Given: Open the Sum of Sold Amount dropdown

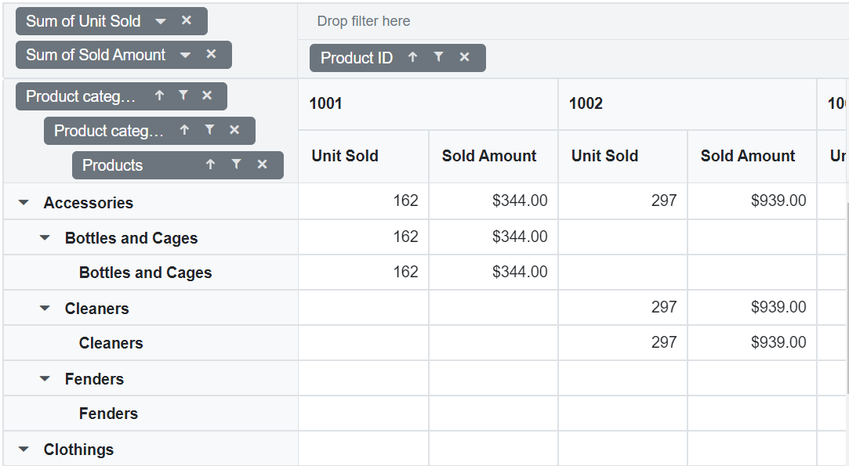Looking at the screenshot, I should pos(185,55).
